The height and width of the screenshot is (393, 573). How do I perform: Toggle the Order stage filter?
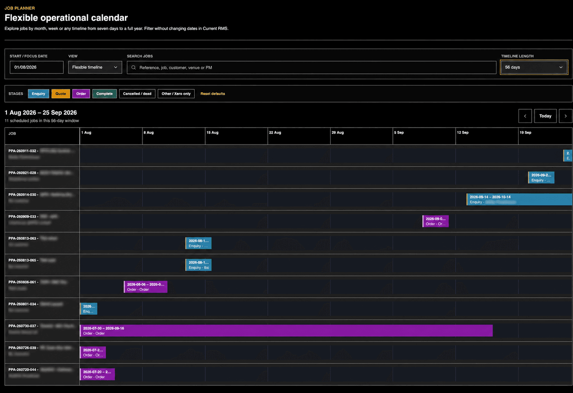[81, 94]
